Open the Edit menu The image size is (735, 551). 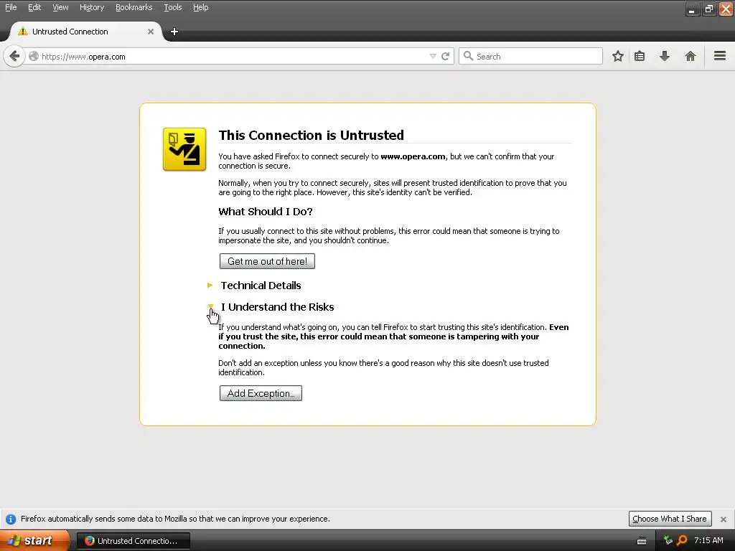[x=34, y=7]
